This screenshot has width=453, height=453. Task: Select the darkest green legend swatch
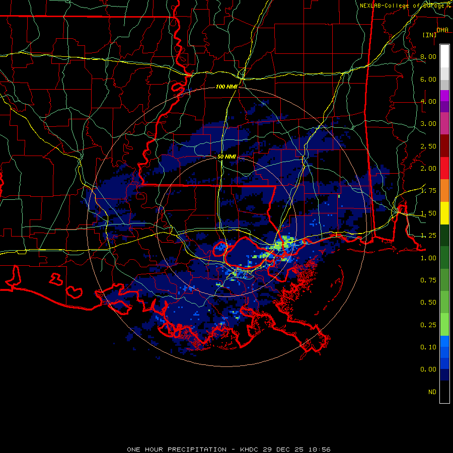(x=444, y=235)
